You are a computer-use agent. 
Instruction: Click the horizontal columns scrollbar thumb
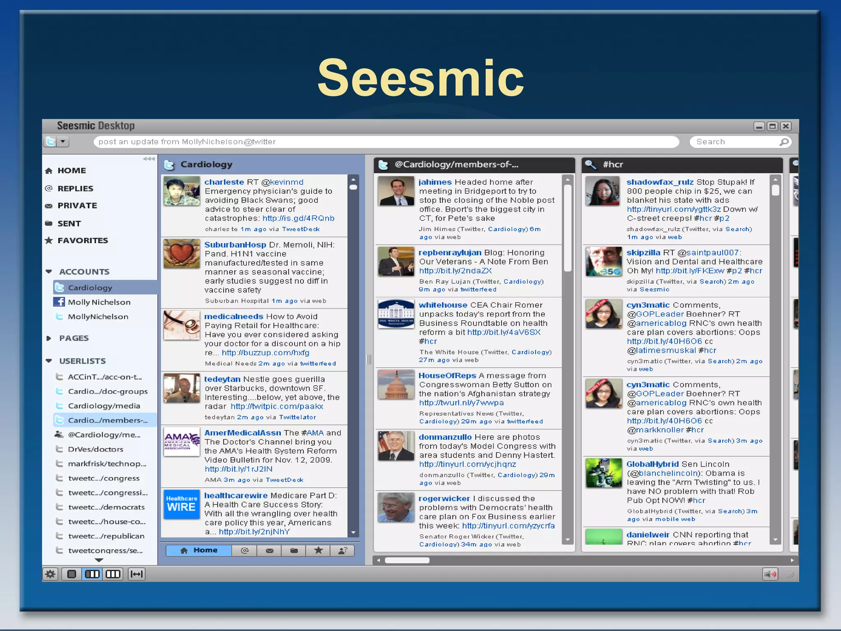pos(407,560)
